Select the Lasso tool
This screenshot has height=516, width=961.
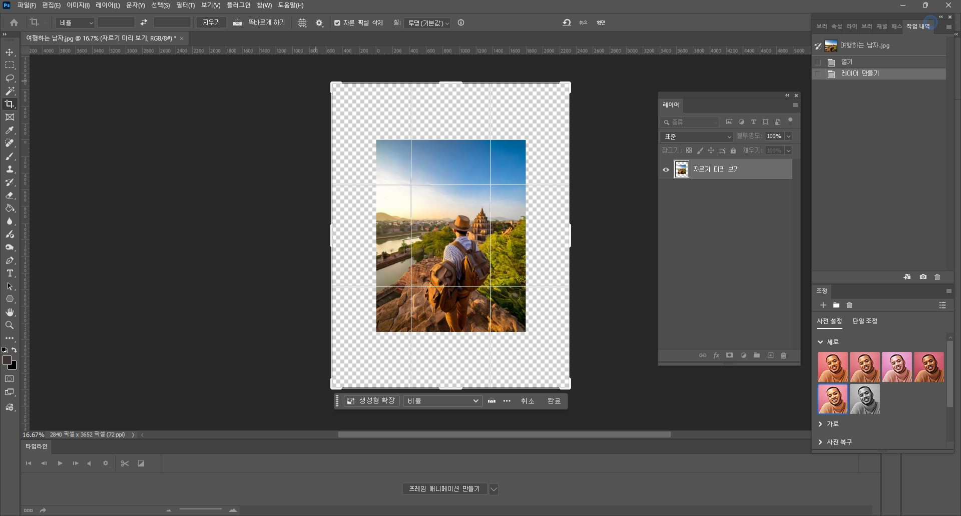10,78
